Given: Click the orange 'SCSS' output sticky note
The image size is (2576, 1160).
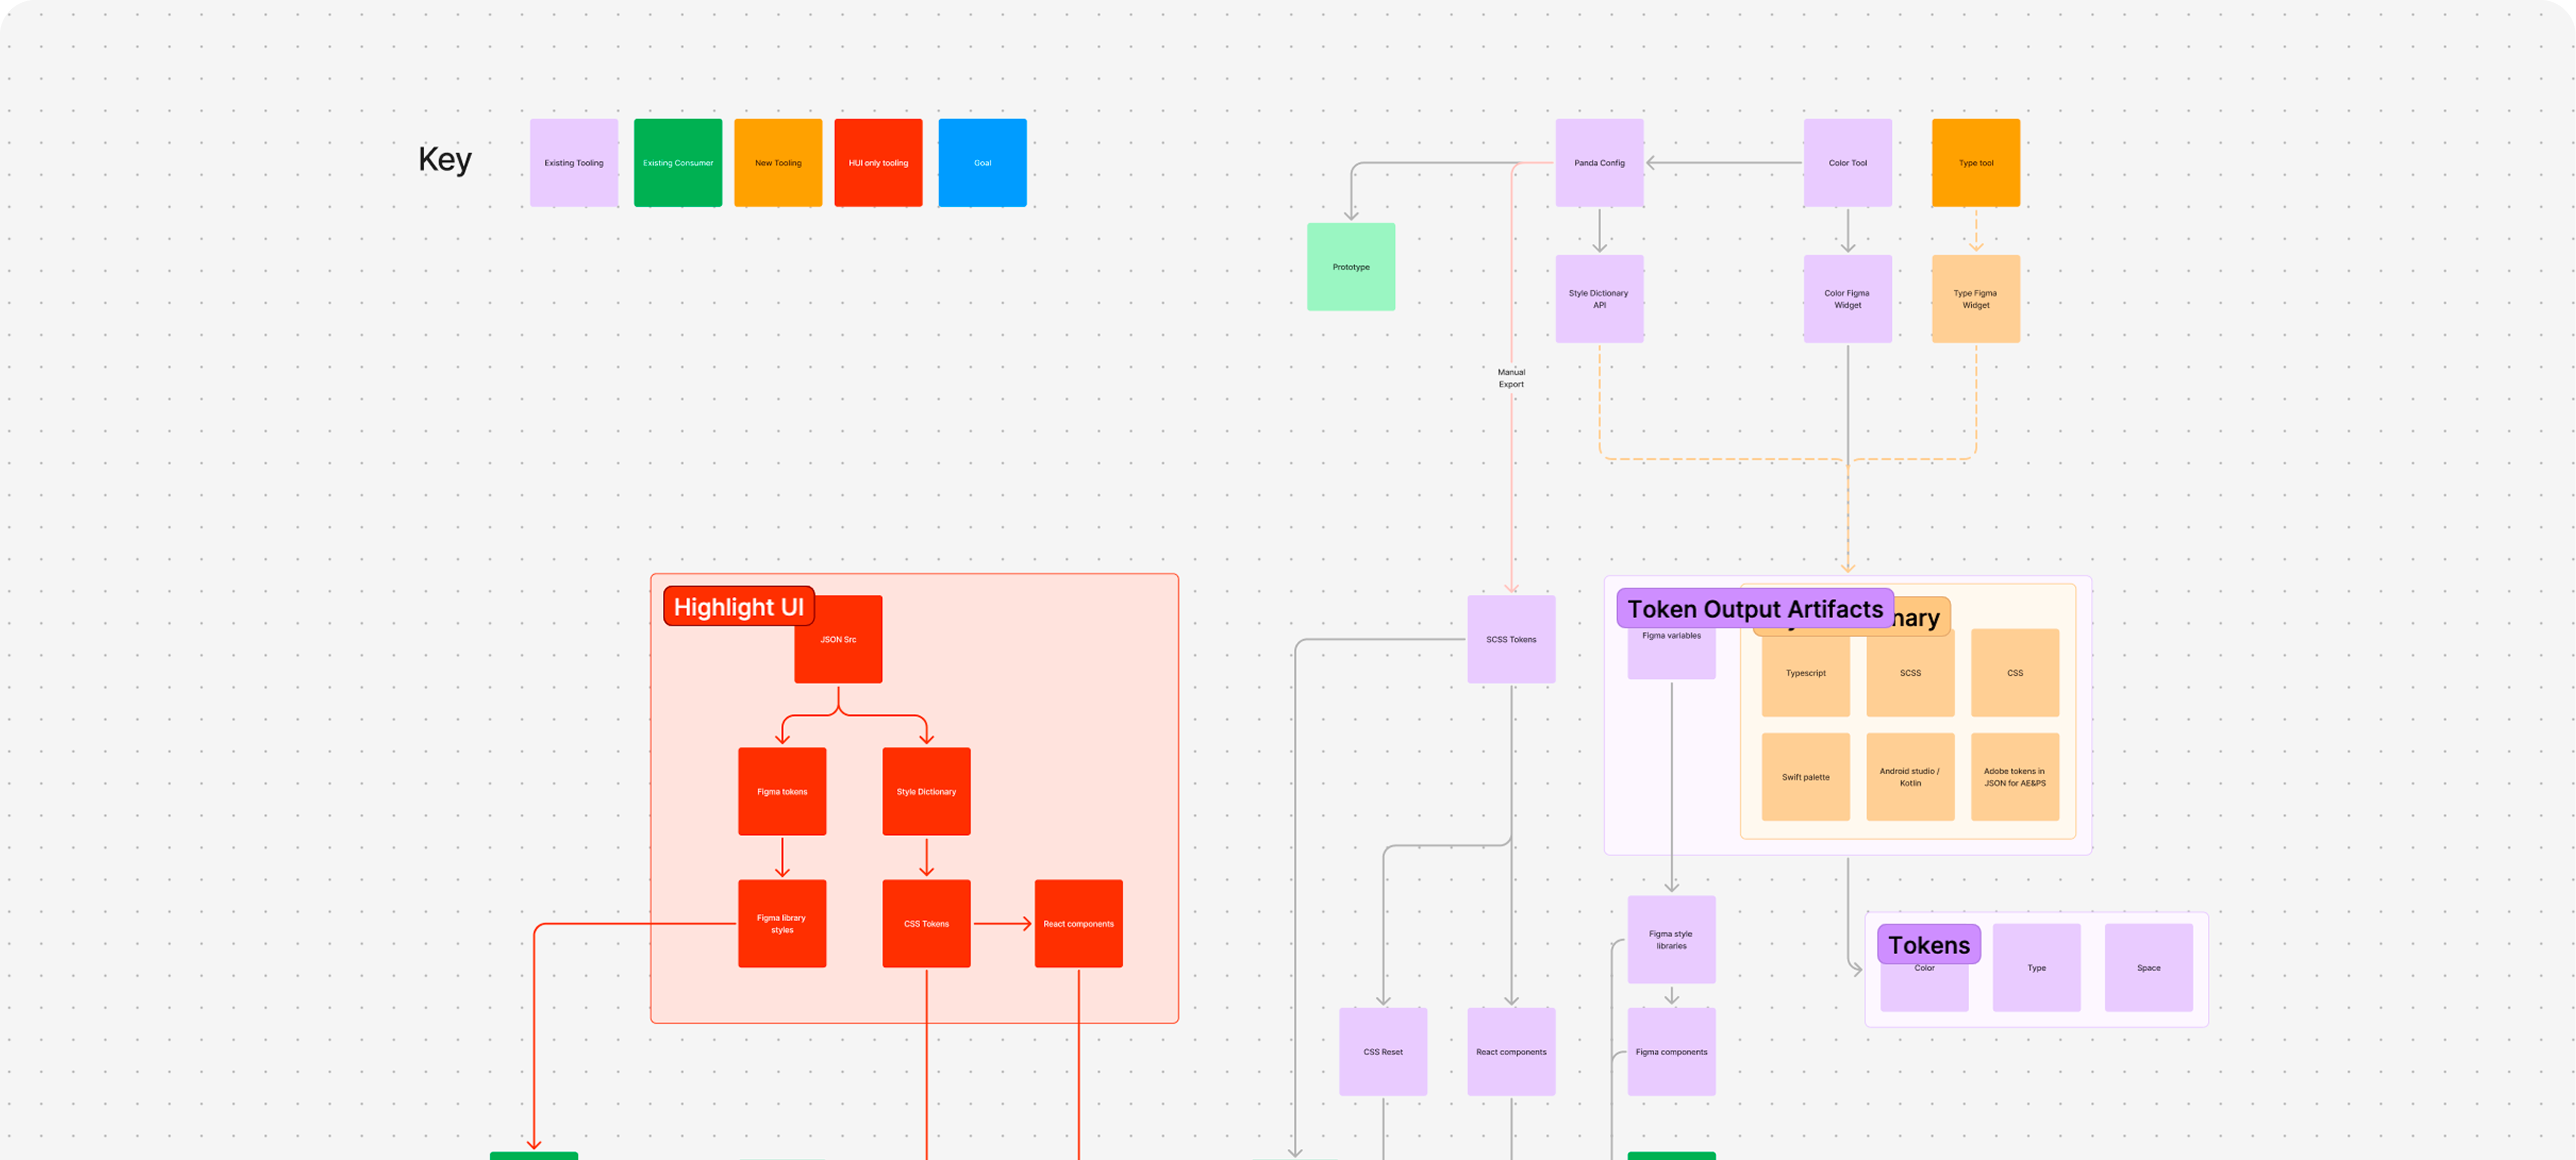Looking at the screenshot, I should (1910, 673).
